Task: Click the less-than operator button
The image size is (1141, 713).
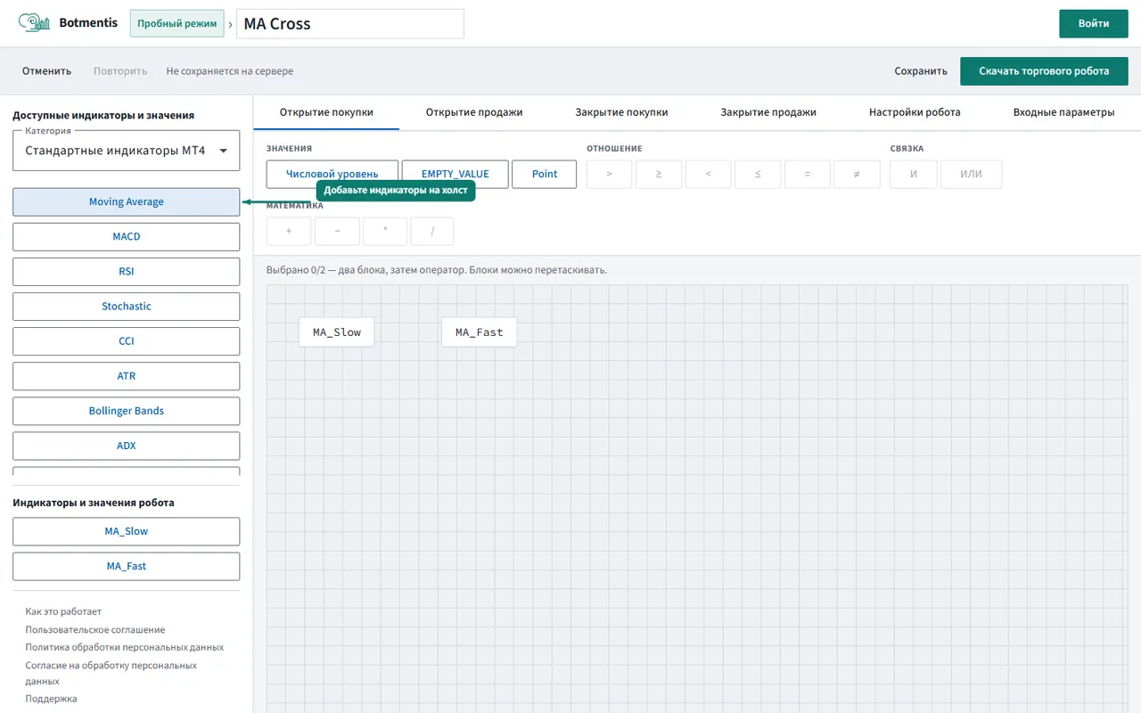Action: pos(708,174)
